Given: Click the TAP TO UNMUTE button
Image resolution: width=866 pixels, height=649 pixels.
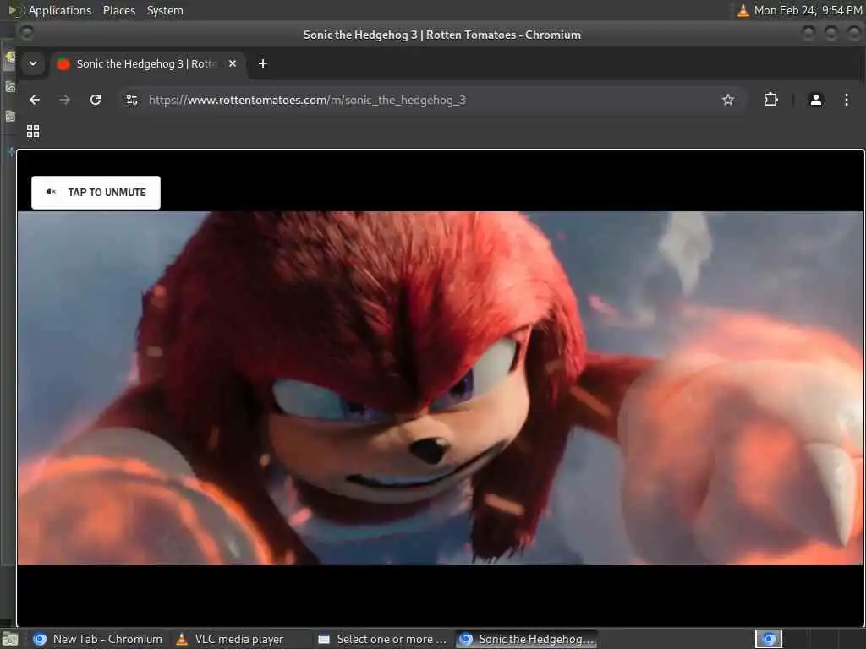Looking at the screenshot, I should click(x=96, y=193).
